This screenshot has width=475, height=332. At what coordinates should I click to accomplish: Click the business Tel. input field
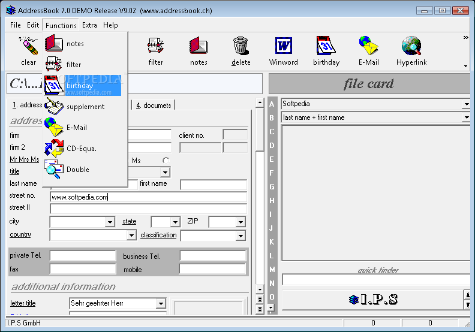click(x=213, y=256)
